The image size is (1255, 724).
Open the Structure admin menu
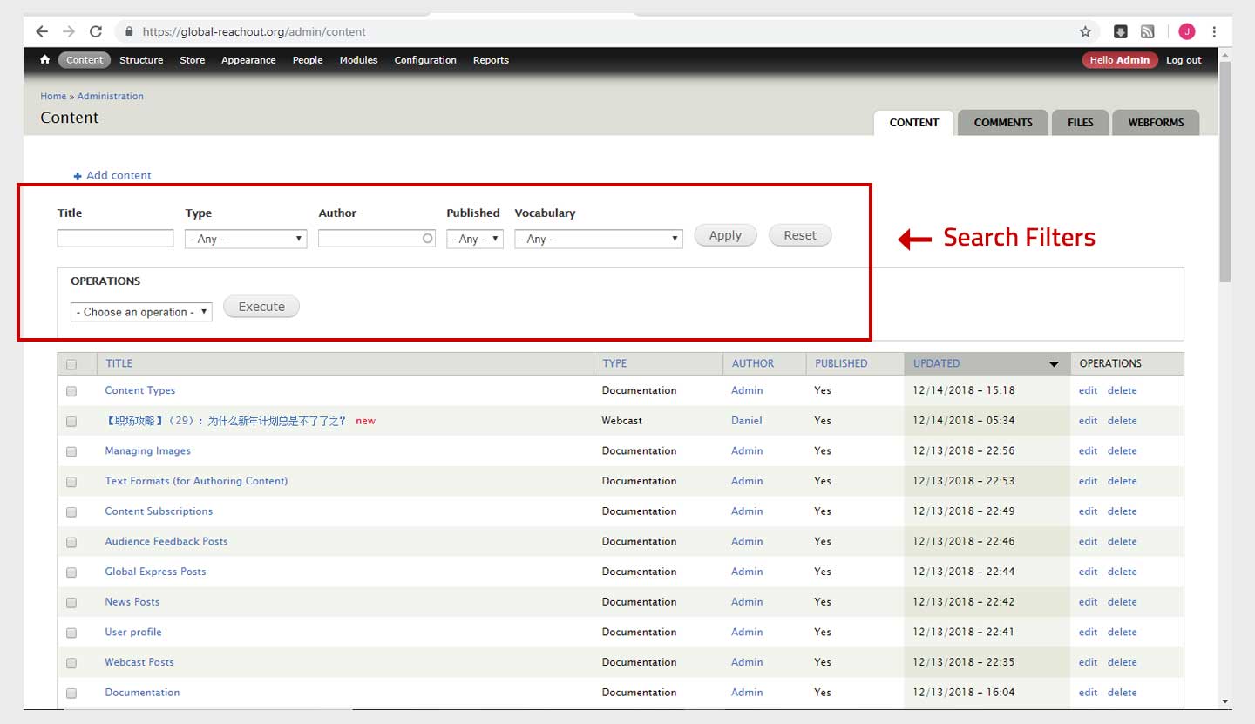141,60
